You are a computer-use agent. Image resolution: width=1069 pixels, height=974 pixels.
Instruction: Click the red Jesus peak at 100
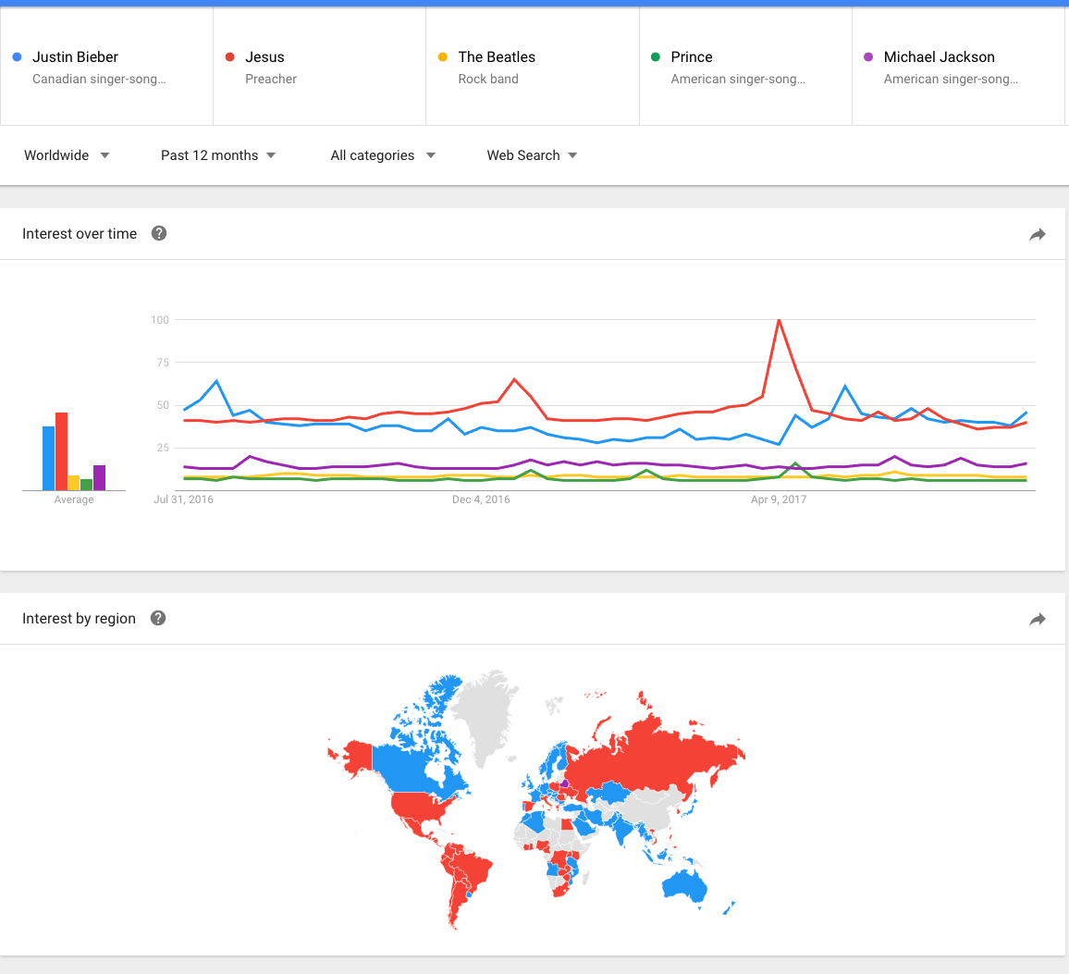[779, 321]
